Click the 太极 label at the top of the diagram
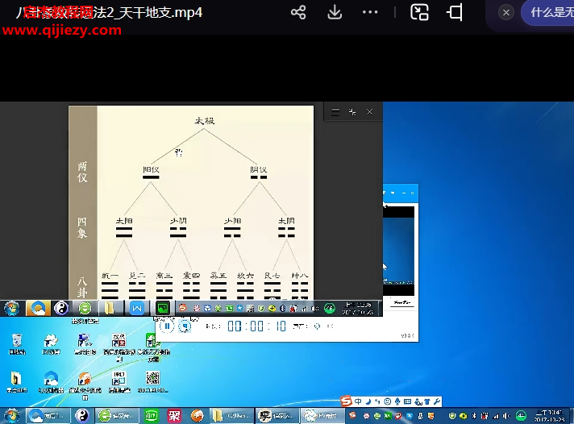The width and height of the screenshot is (574, 424). click(205, 121)
